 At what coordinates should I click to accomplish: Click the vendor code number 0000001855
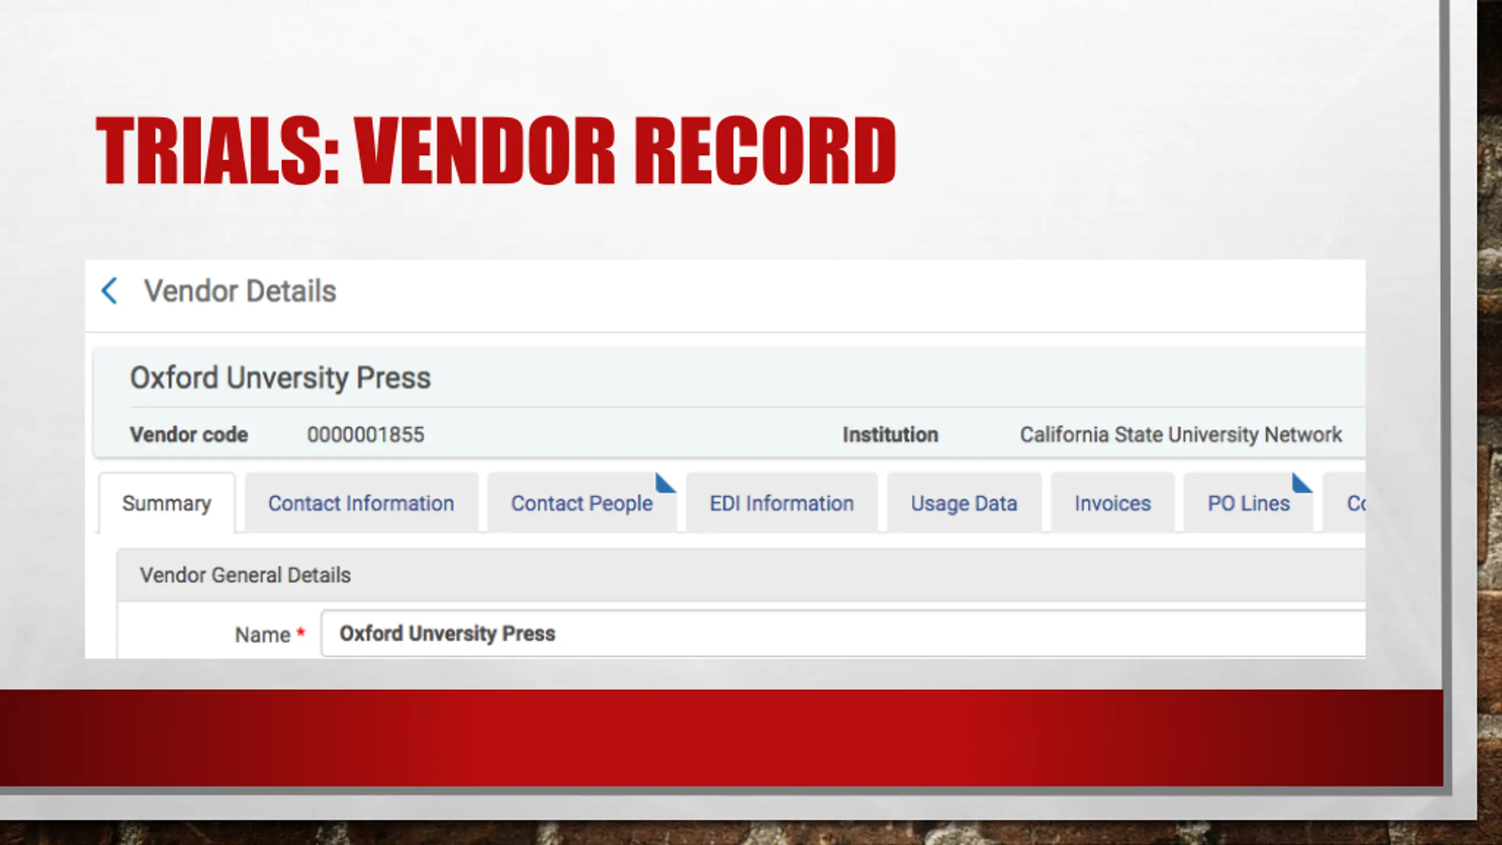(366, 435)
